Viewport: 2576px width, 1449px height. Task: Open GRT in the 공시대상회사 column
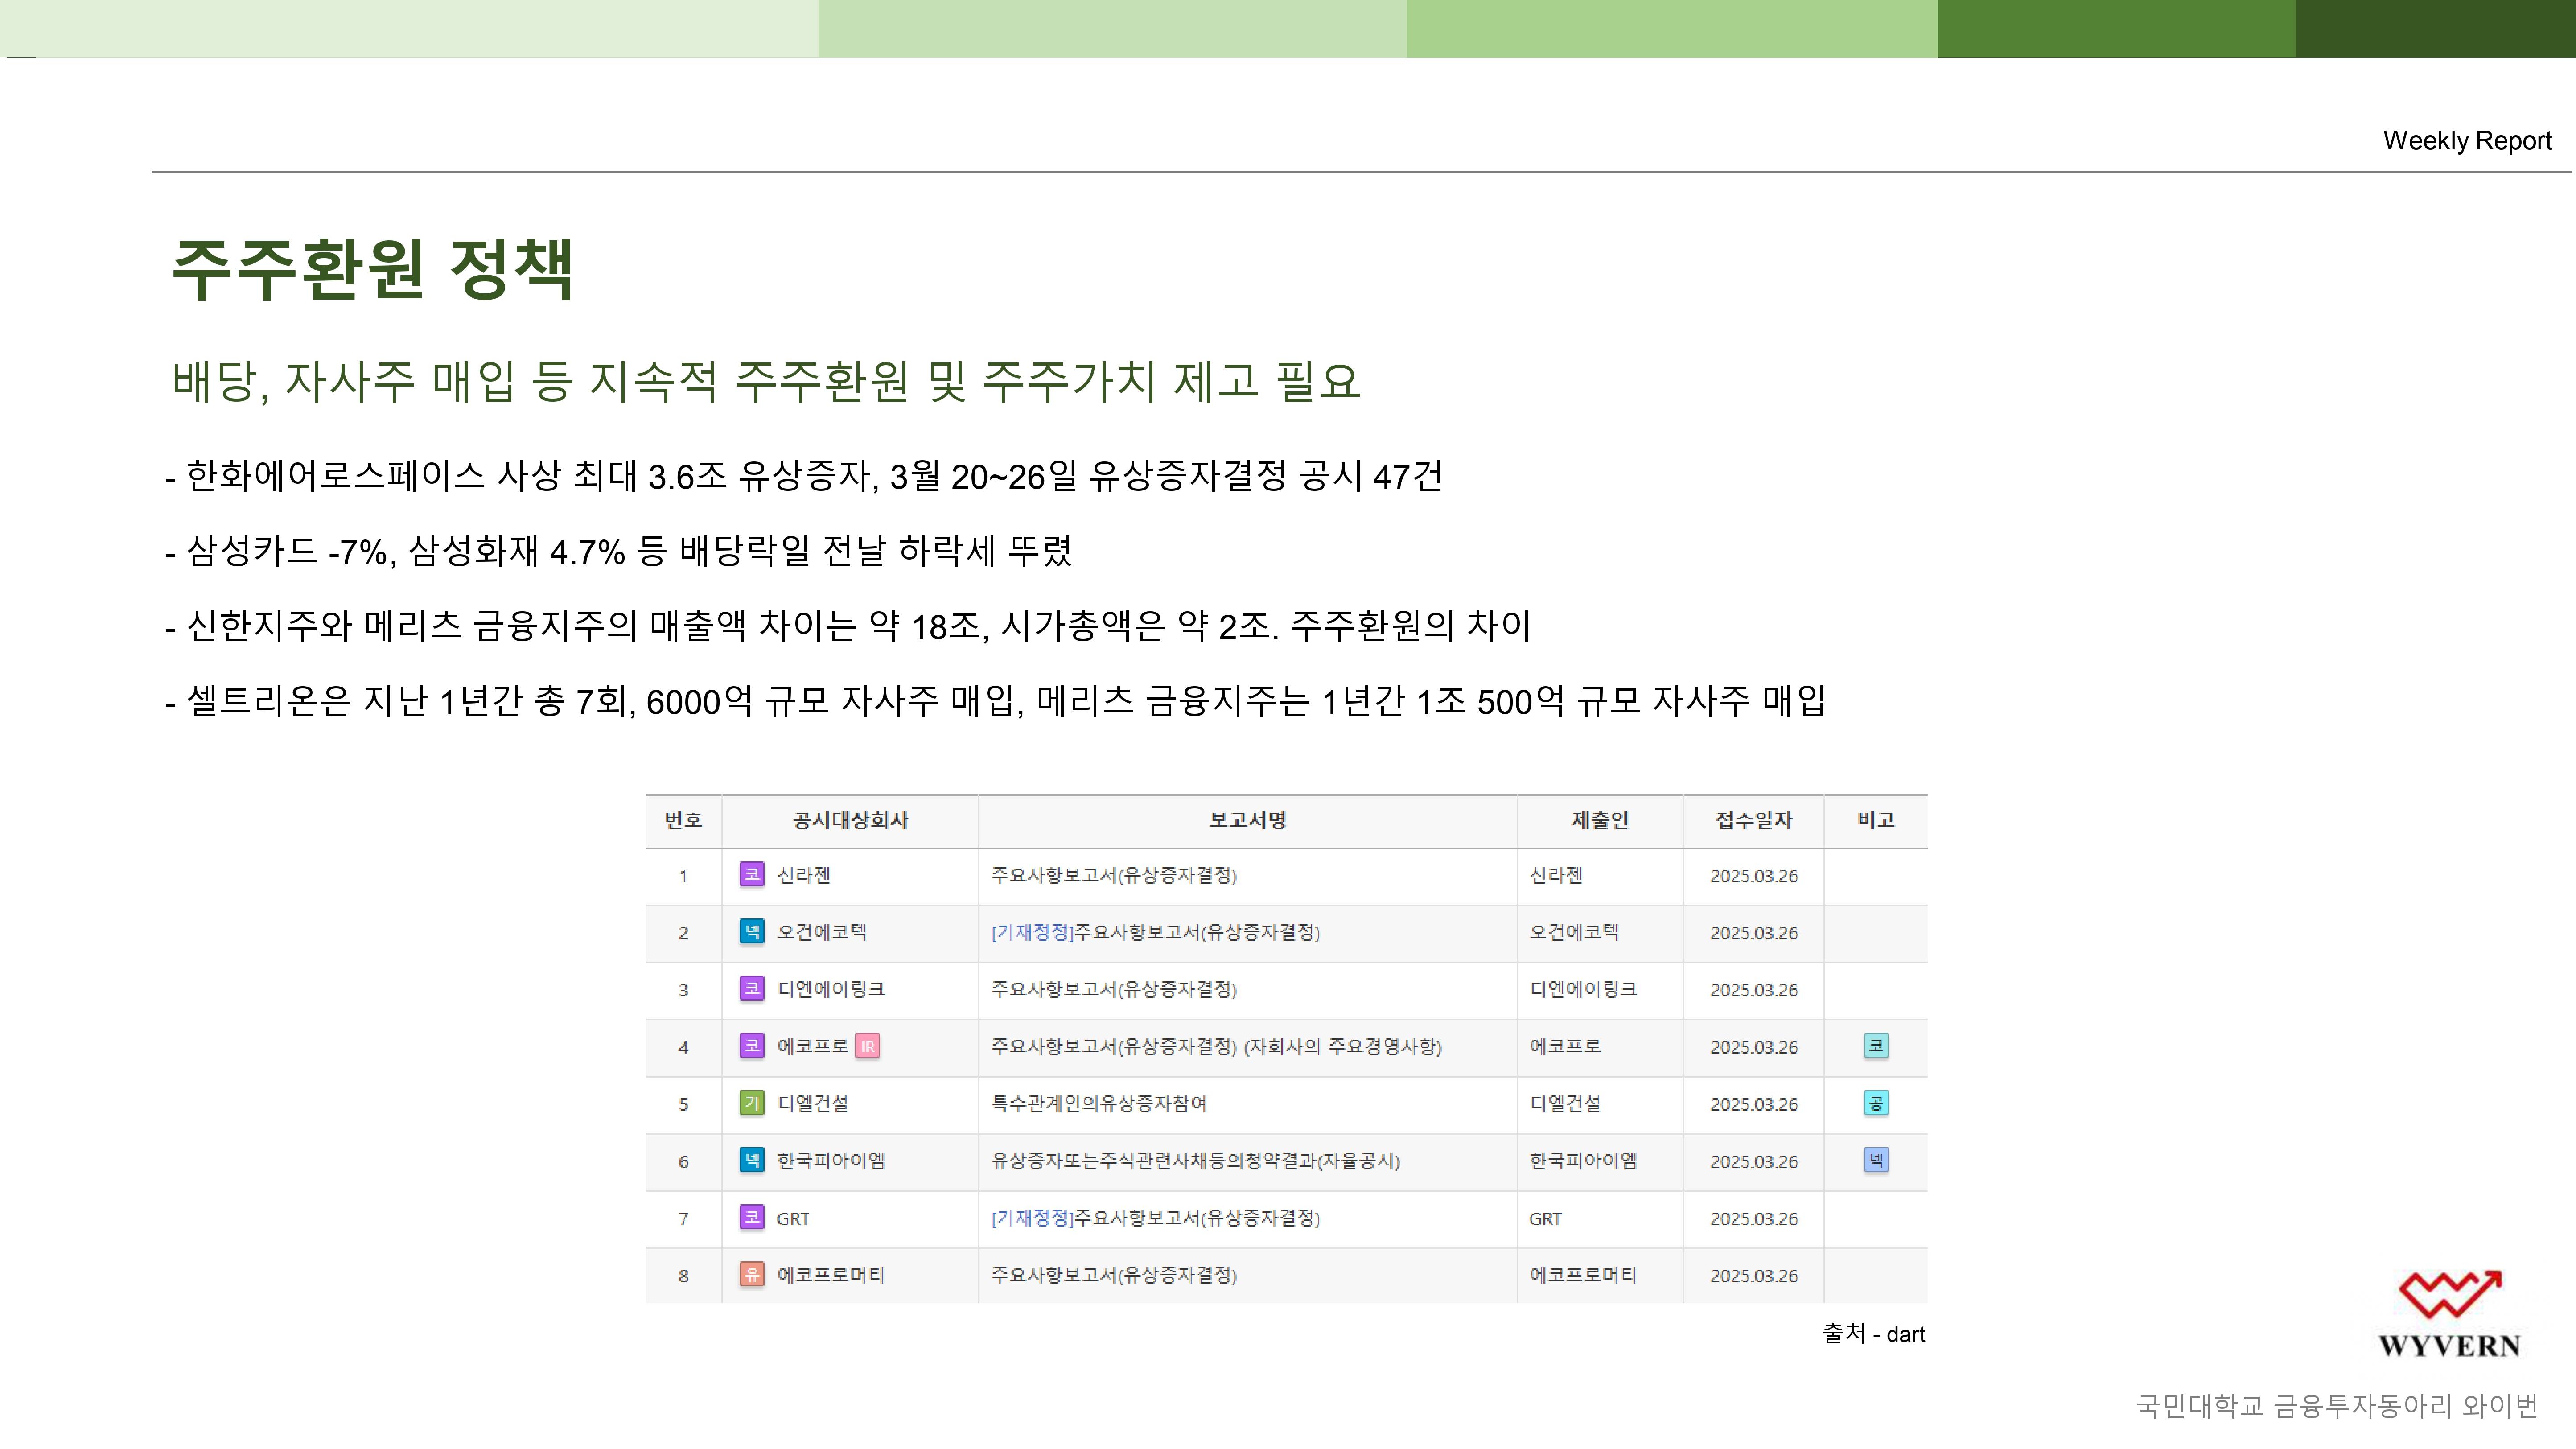coord(793,1218)
